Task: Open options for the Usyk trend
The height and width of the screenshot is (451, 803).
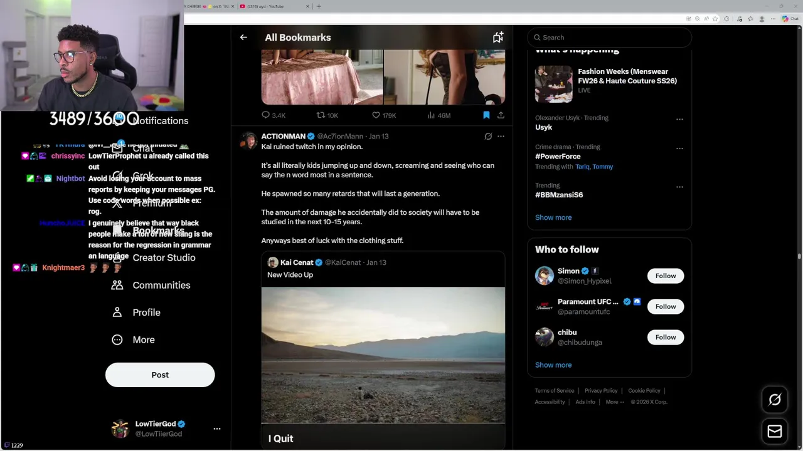Action: (679, 119)
